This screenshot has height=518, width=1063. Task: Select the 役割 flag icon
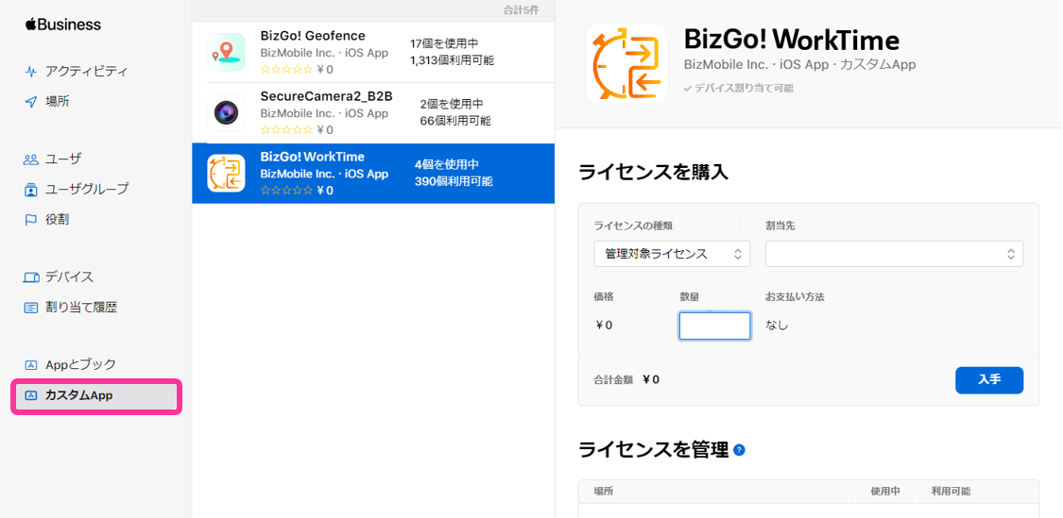pos(31,220)
